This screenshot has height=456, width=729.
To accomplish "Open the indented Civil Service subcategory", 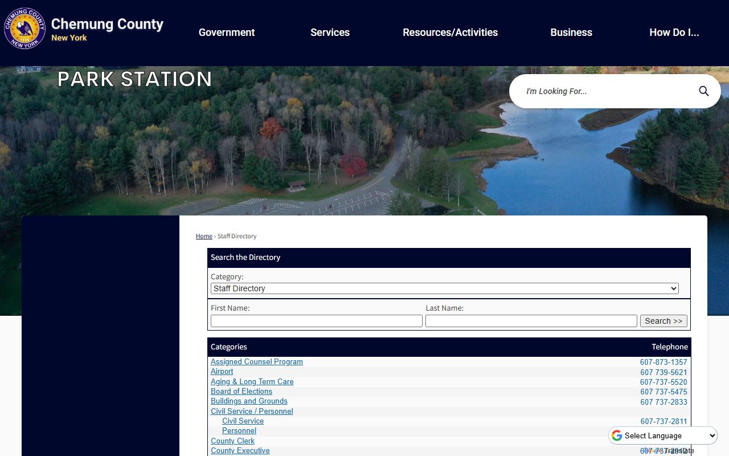I will [x=243, y=421].
